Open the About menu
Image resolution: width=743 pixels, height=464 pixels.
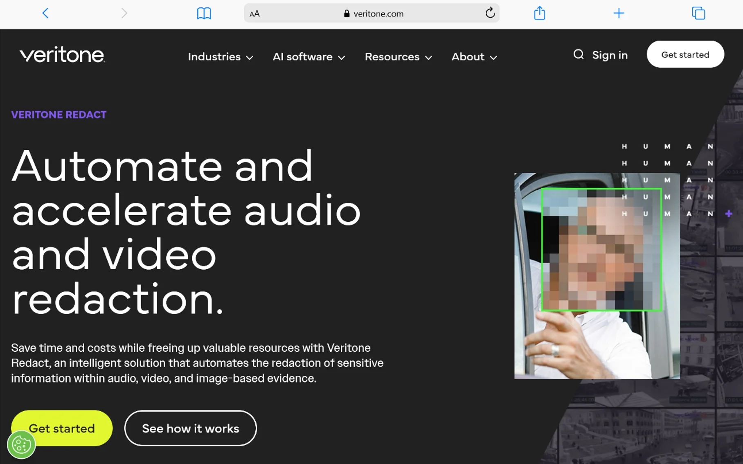(474, 56)
